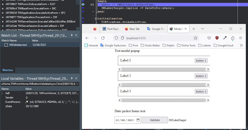This screenshot has height=130, width=248.
Task: Click the Firefox forward arrow
Action: (95, 38)
